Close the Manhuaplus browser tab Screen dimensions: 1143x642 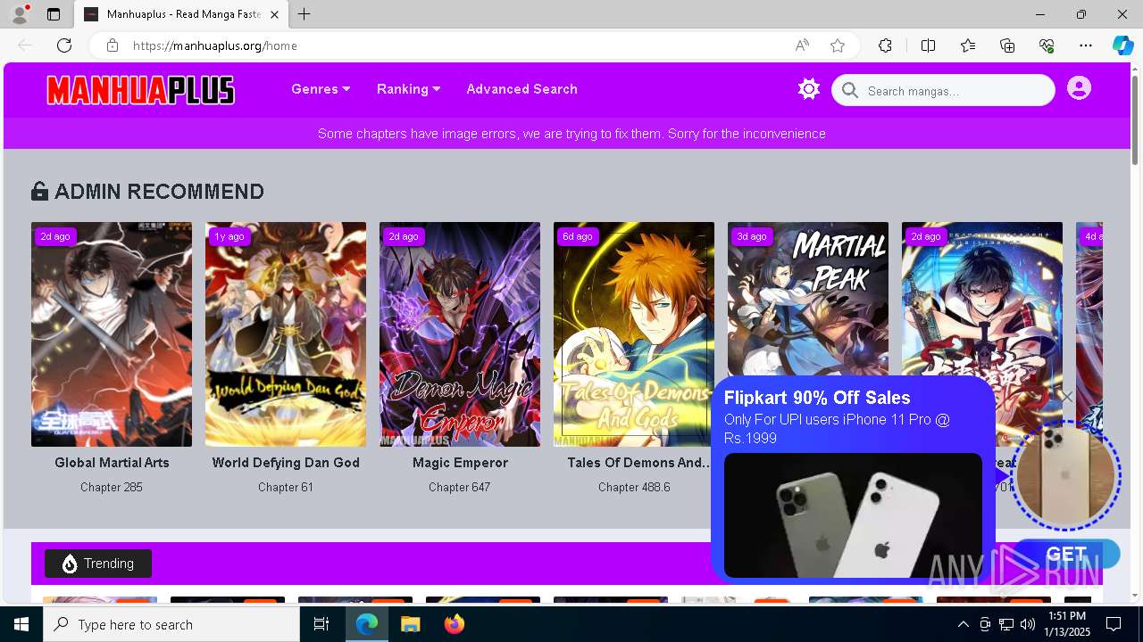275,14
